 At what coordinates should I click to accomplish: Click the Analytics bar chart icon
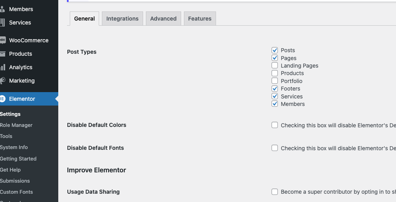click(x=2, y=67)
